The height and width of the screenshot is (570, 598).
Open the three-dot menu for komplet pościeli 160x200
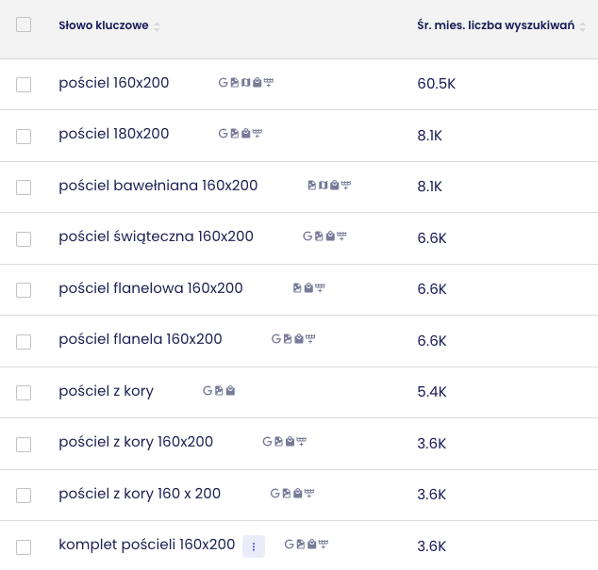point(254,546)
